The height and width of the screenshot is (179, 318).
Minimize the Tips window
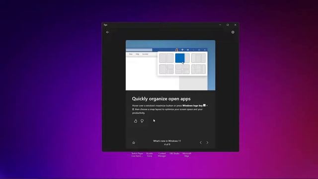(220, 25)
